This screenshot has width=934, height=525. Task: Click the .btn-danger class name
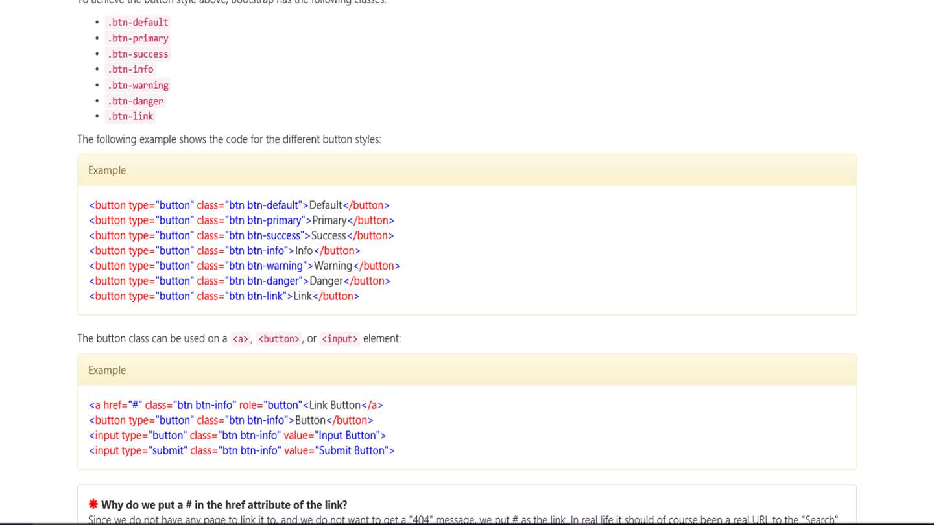(x=135, y=100)
